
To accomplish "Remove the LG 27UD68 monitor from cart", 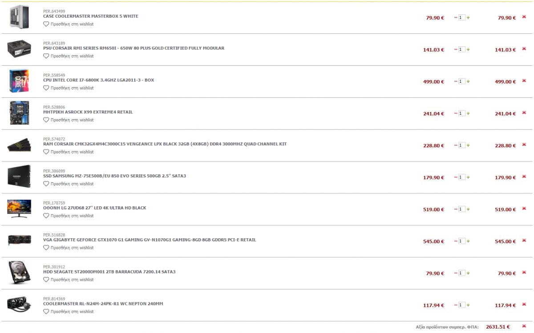I will (524, 209).
